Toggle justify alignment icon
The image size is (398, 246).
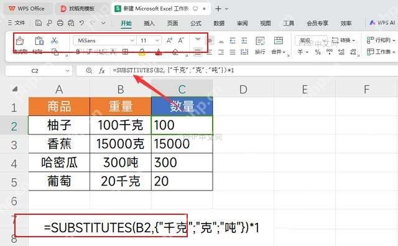click(x=233, y=52)
